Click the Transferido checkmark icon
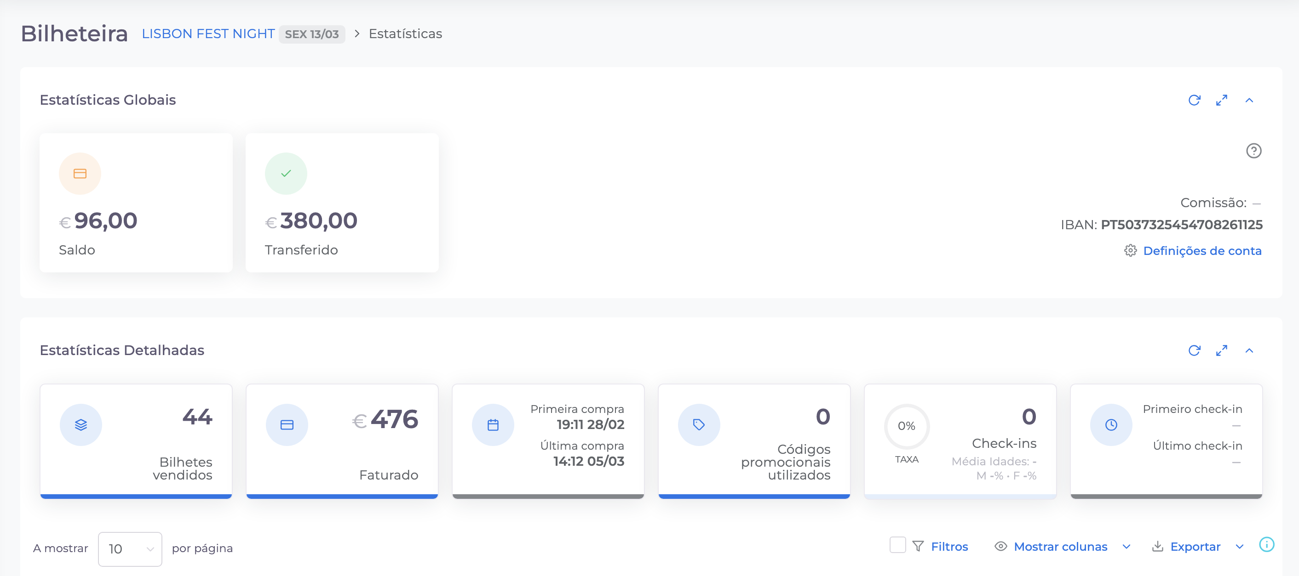 286,174
